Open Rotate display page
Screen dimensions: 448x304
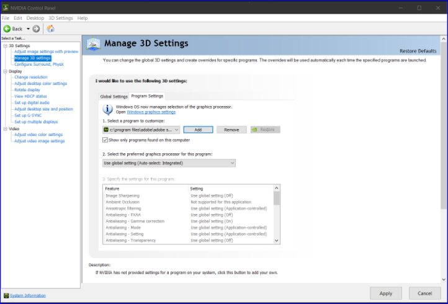[27, 90]
